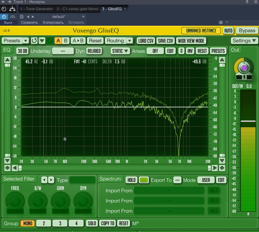The height and width of the screenshot is (232, 259).
Task: Click the Reset button in top toolbar
Action: pyautogui.click(x=95, y=41)
